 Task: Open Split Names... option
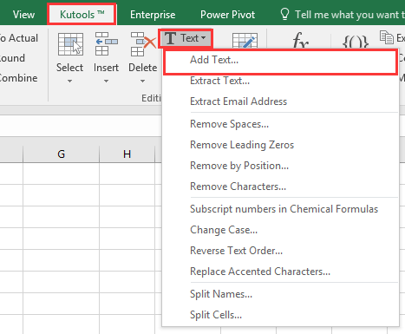click(x=280, y=294)
